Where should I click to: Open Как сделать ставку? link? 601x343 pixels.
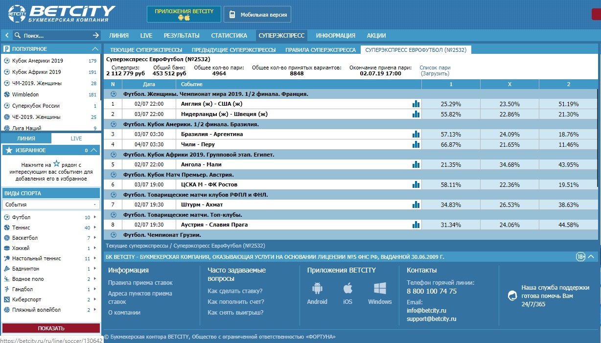pyautogui.click(x=235, y=291)
